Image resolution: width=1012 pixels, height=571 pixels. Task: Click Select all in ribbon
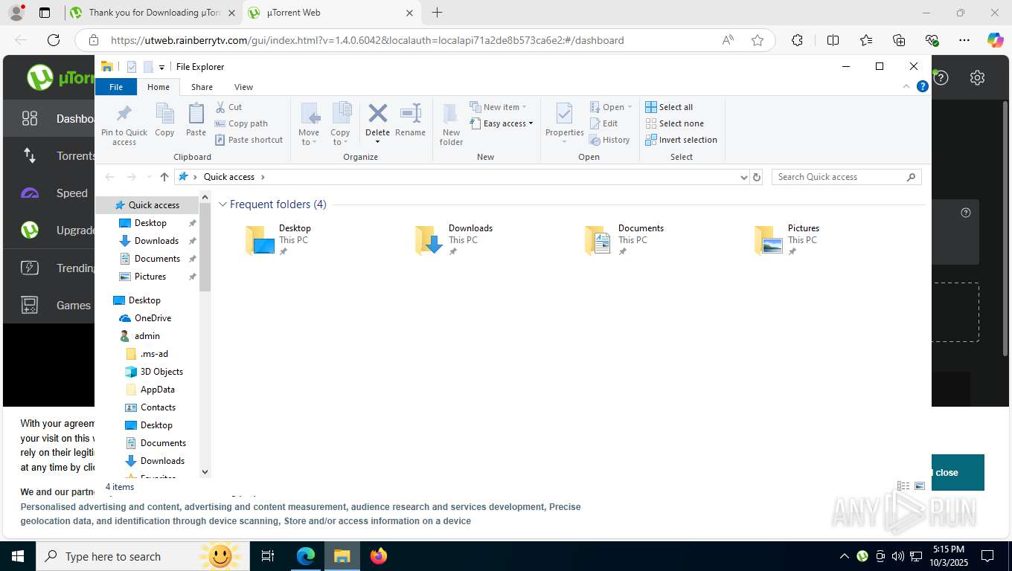pyautogui.click(x=669, y=107)
